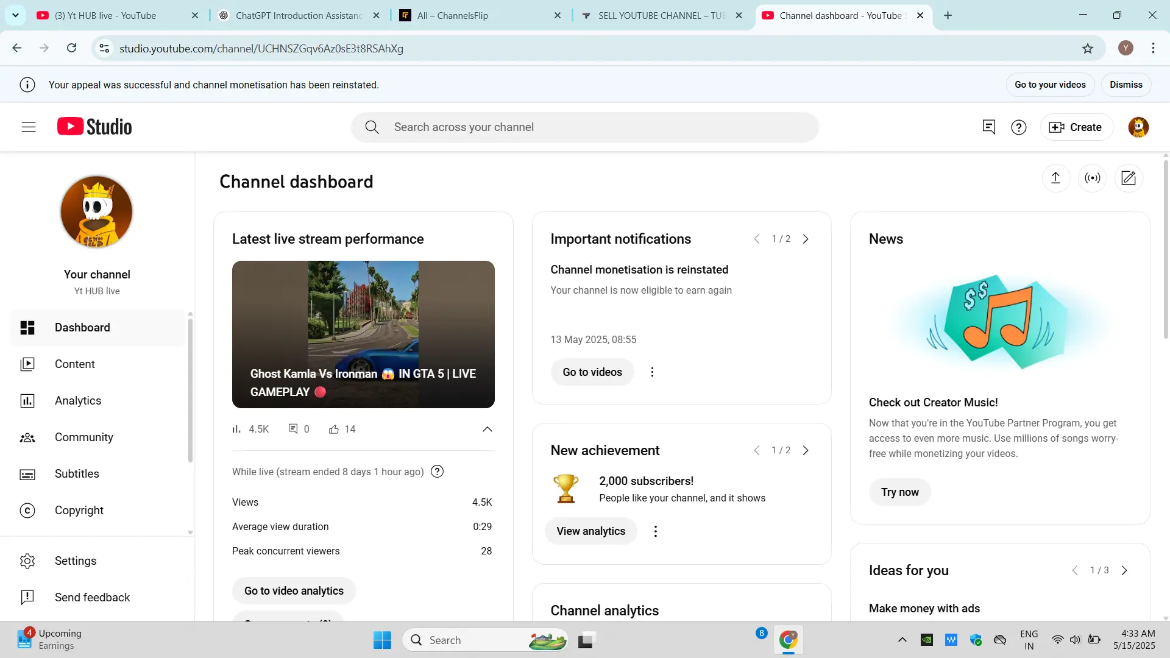Open the Upcoming Earnings taskbar widget
This screenshot has height=658, width=1170.
click(49, 640)
